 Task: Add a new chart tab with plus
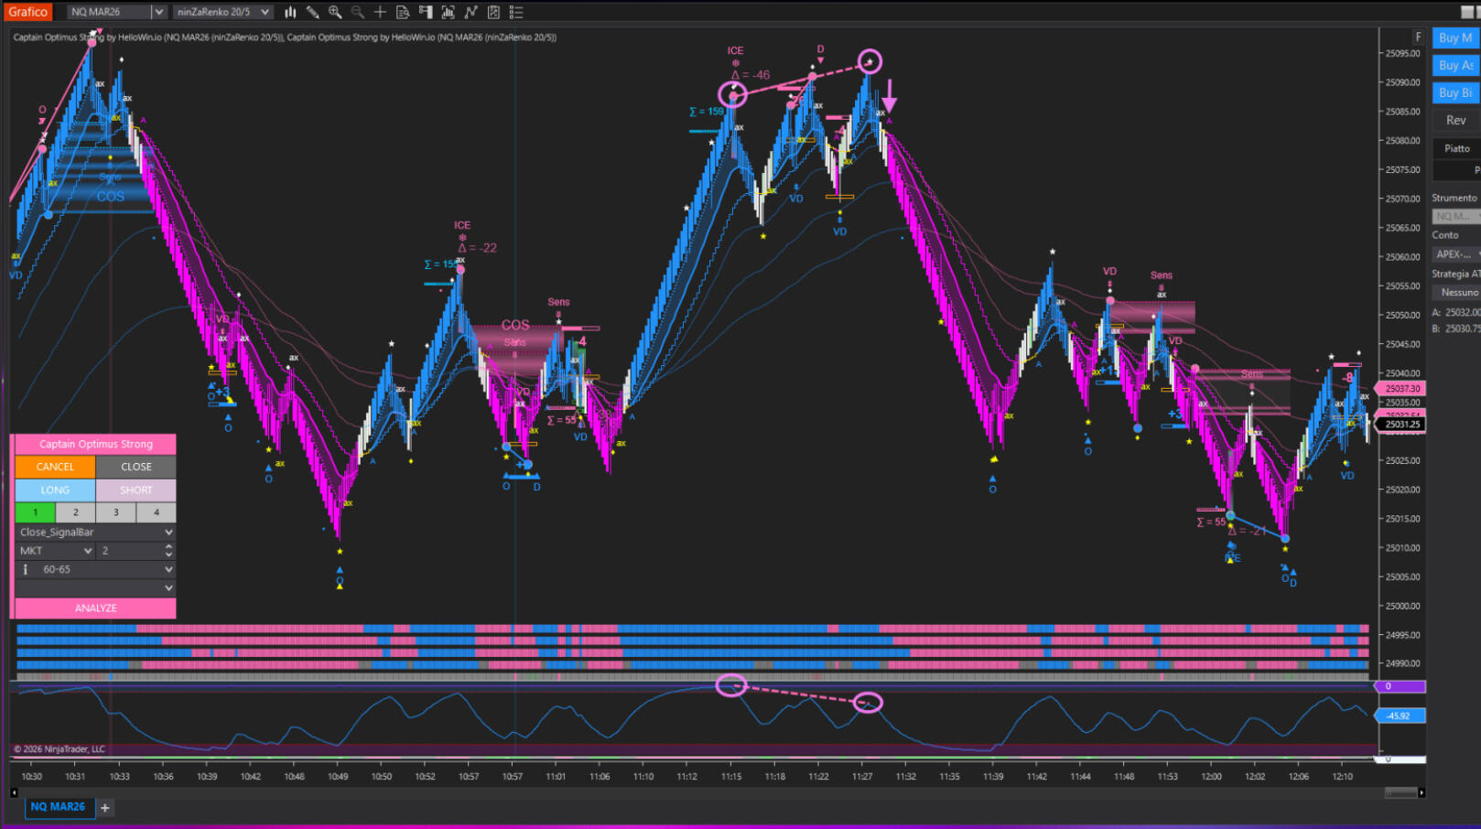[x=105, y=808]
